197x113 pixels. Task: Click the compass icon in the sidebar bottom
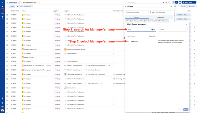coord(2,107)
